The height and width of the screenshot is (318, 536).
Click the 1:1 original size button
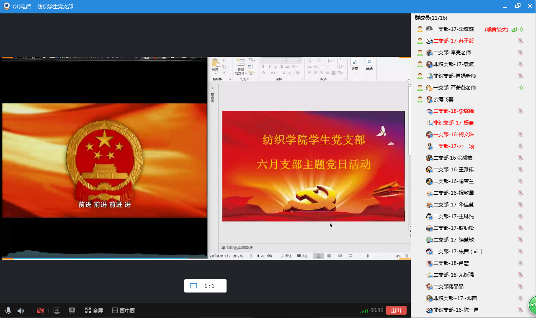click(205, 286)
